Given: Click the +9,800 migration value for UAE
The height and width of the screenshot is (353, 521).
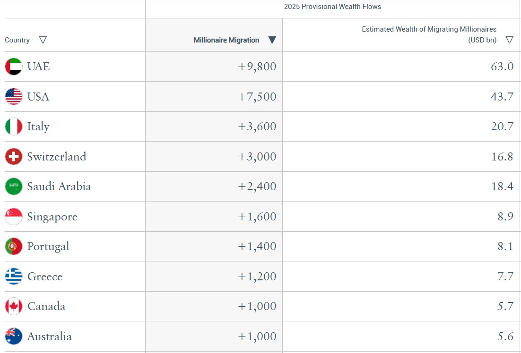Looking at the screenshot, I should pyautogui.click(x=257, y=67).
